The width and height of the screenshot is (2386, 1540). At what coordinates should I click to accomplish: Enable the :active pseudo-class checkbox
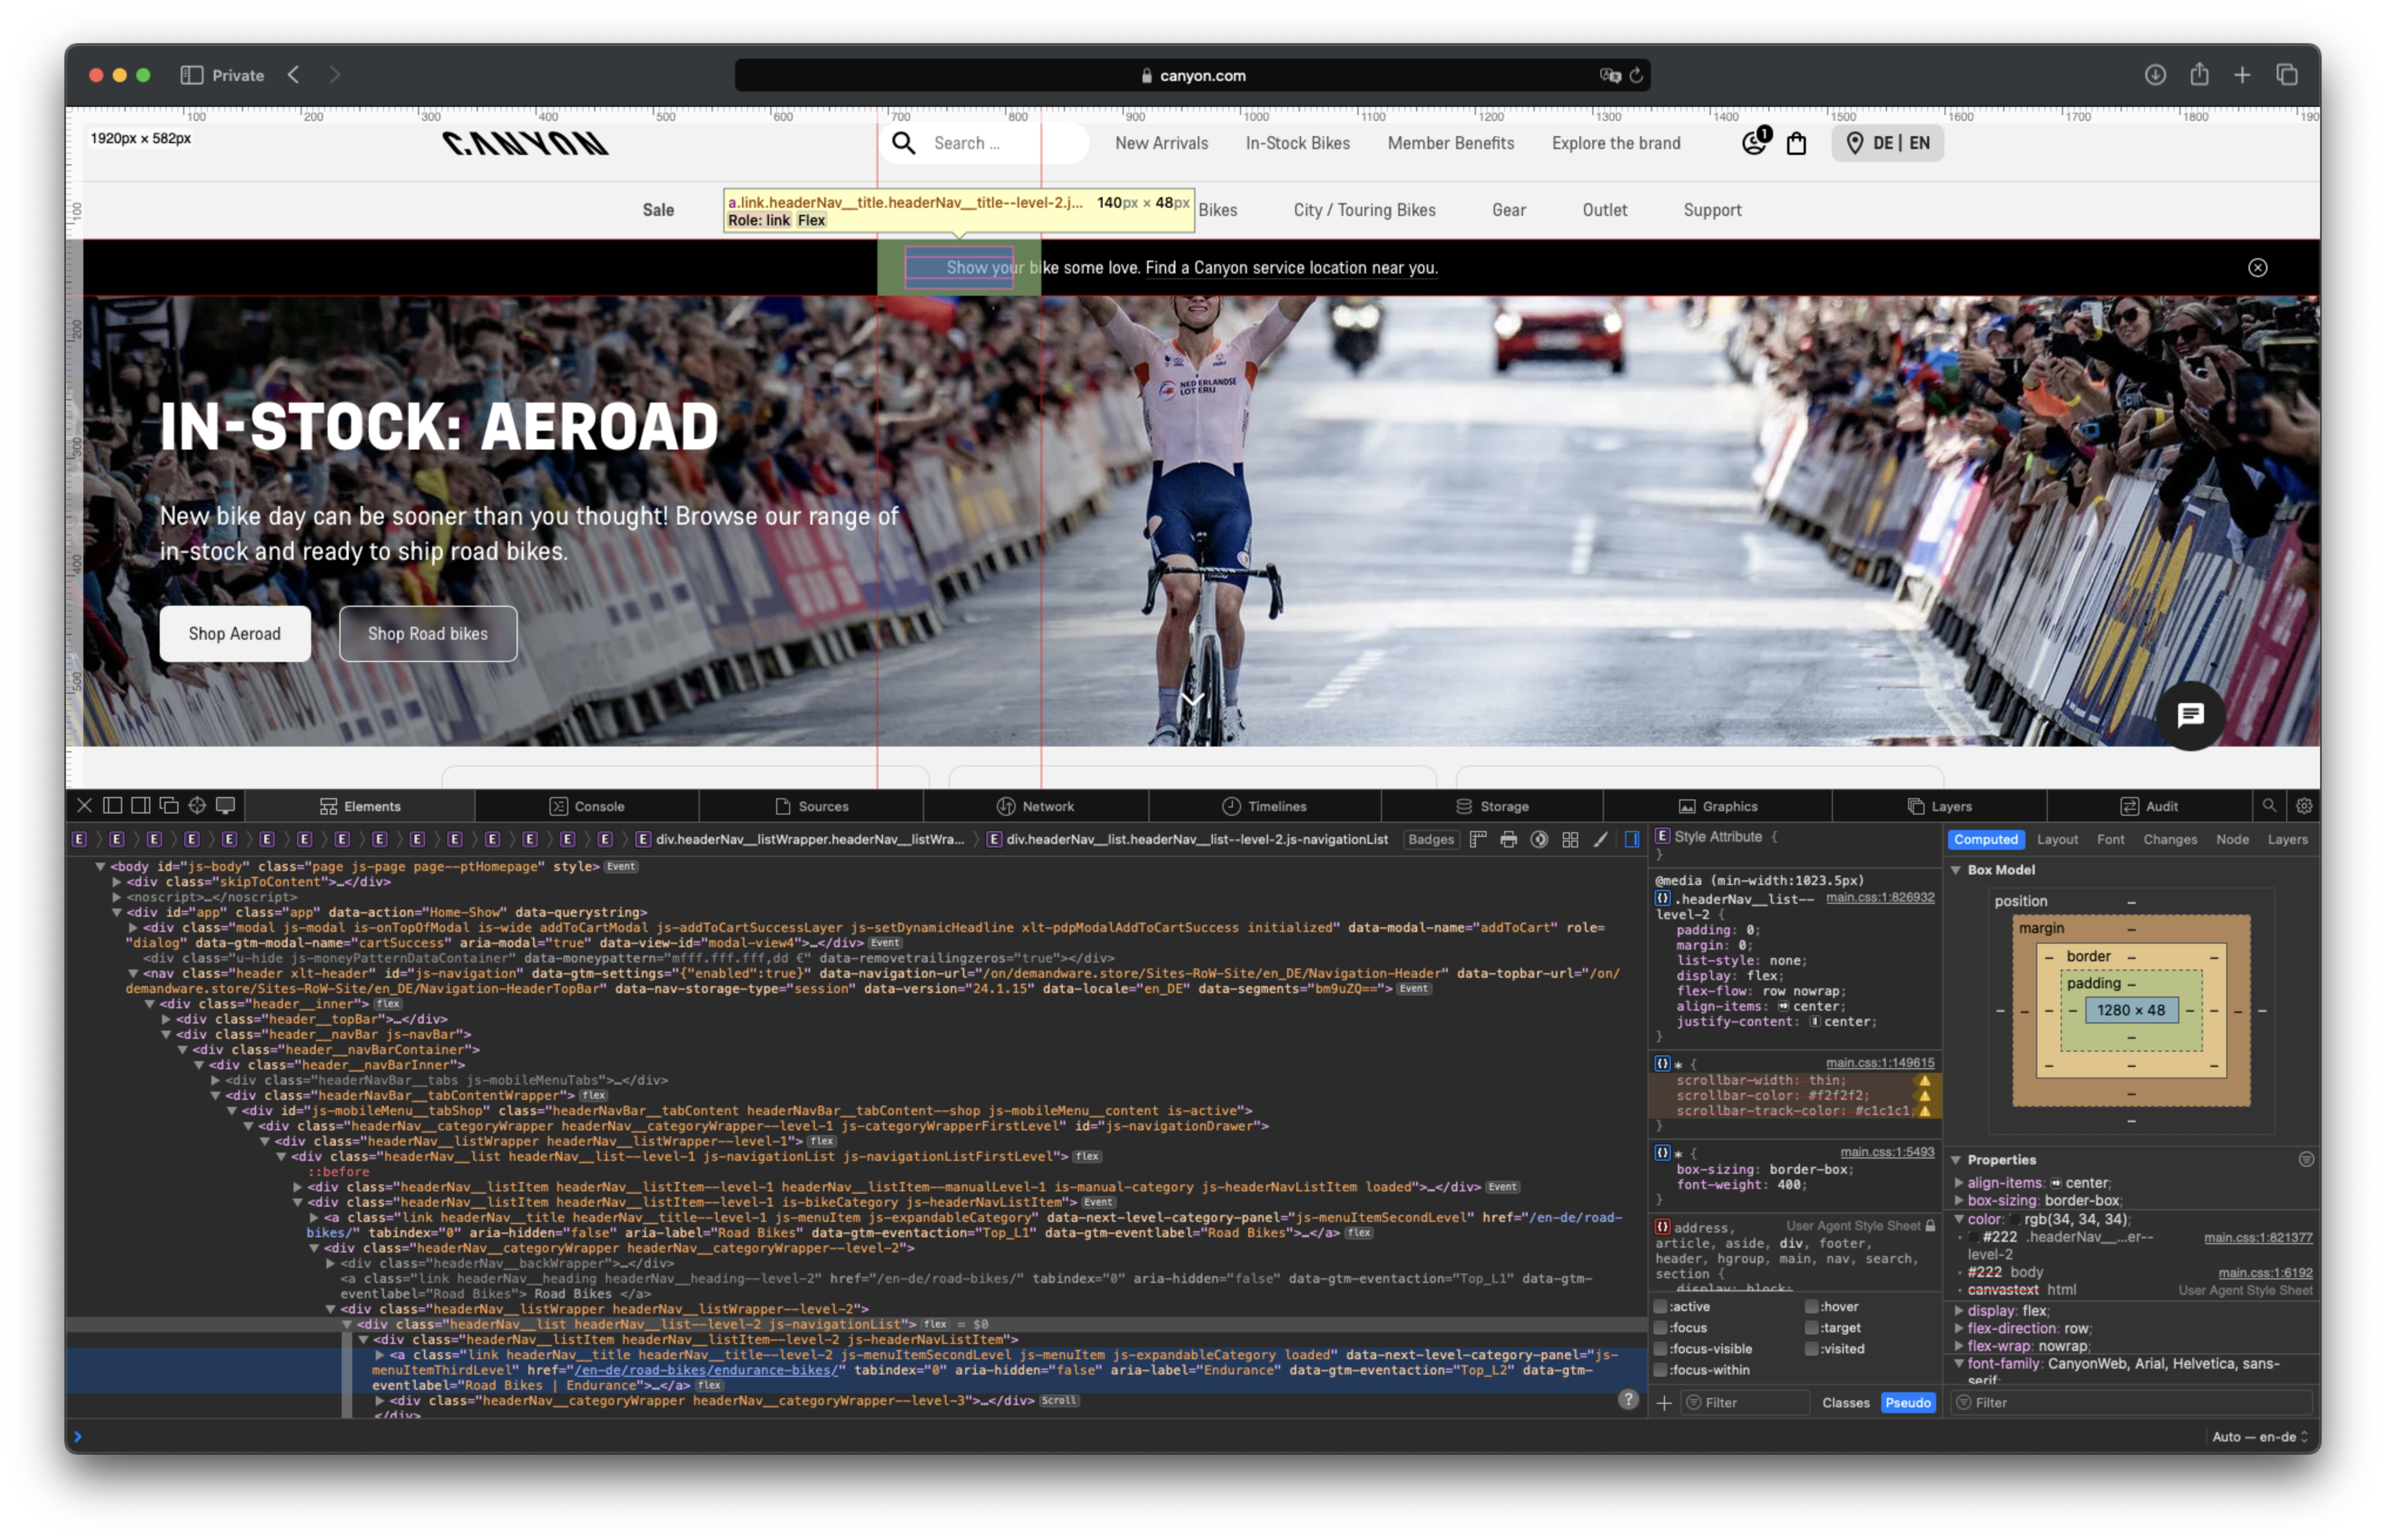[1661, 1306]
